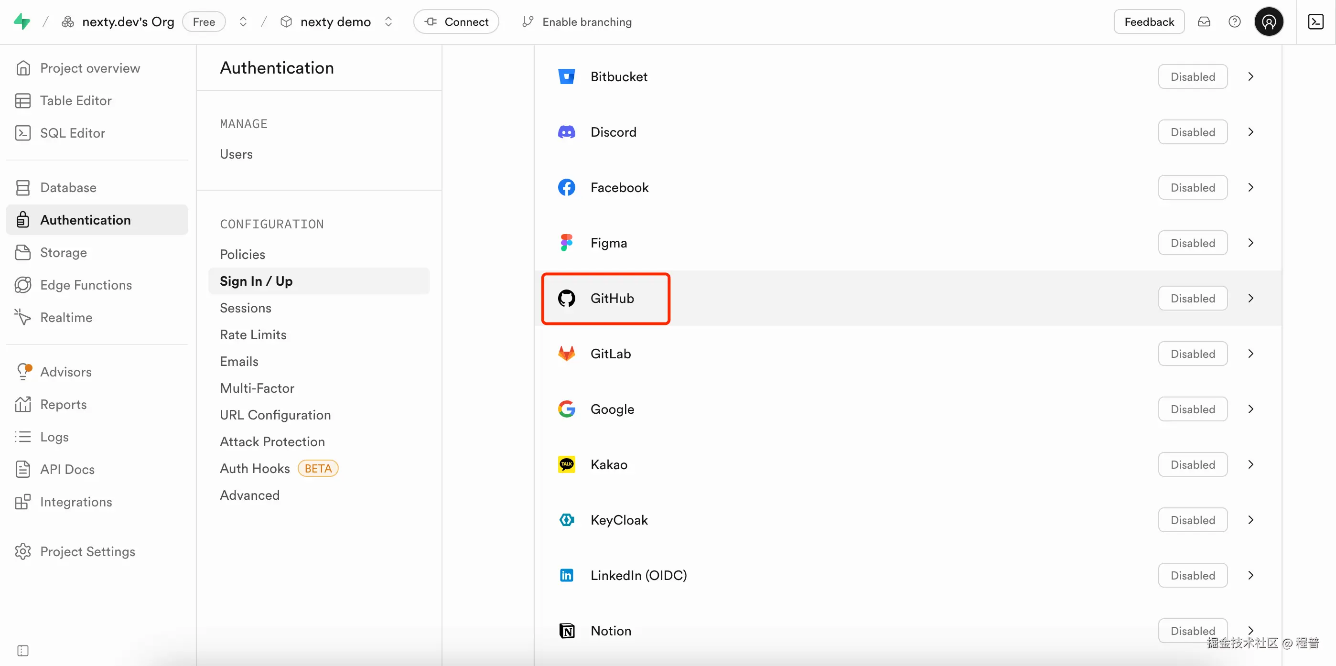Click the Feedback button
The height and width of the screenshot is (666, 1336).
click(1149, 22)
